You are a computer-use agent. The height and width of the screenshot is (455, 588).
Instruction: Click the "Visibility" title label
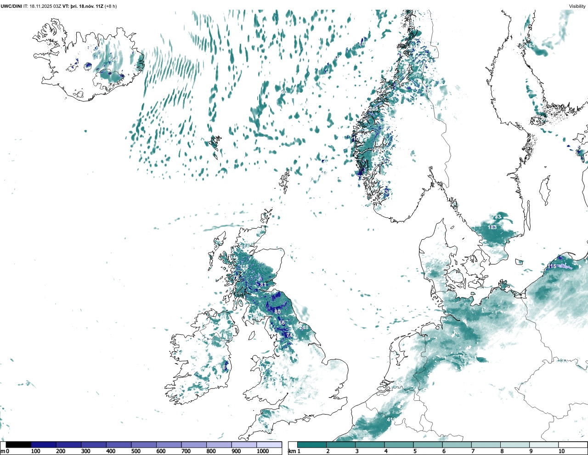pyautogui.click(x=577, y=6)
